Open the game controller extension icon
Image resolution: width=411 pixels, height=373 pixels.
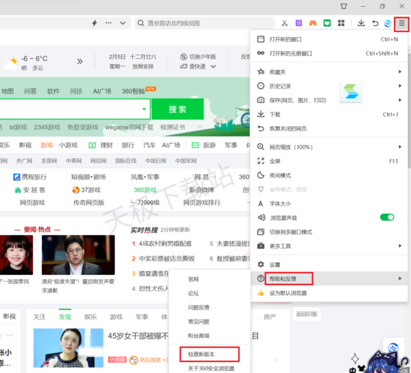(313, 23)
